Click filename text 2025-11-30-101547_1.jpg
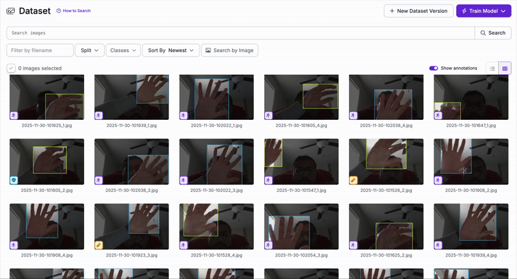 click(x=301, y=190)
